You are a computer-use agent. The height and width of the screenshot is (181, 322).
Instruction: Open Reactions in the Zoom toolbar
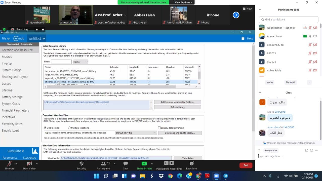click(x=191, y=164)
